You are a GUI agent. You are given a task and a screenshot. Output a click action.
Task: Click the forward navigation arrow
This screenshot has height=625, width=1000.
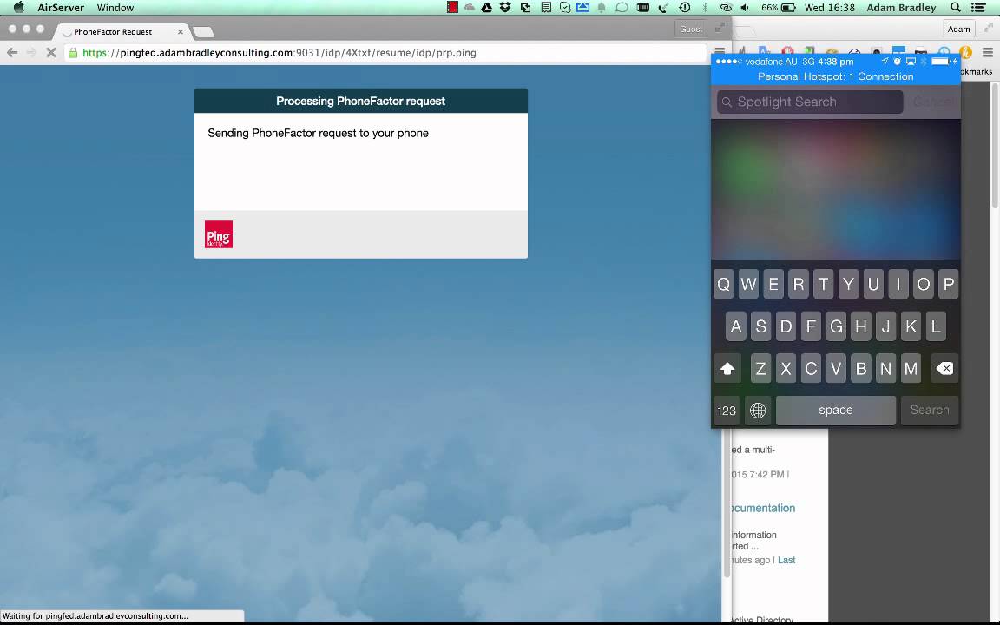tap(31, 53)
